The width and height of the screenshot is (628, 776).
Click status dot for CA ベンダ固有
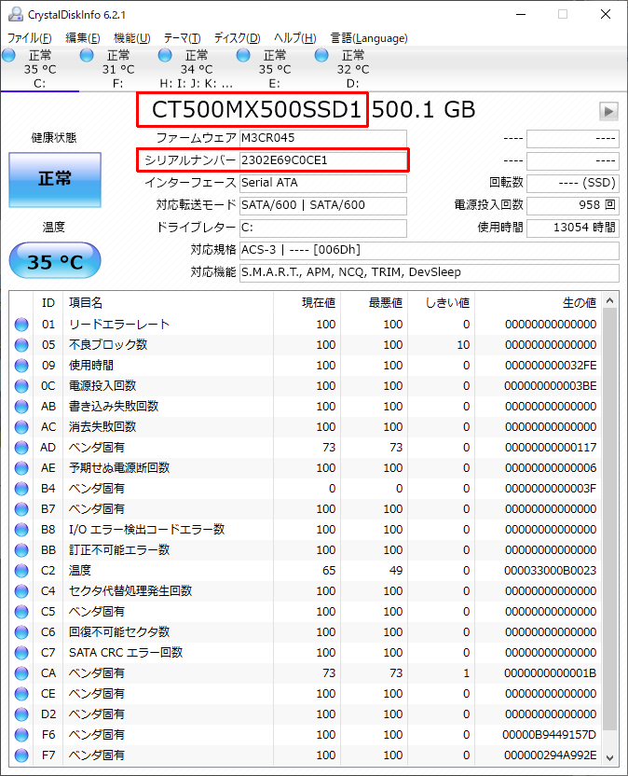21,673
